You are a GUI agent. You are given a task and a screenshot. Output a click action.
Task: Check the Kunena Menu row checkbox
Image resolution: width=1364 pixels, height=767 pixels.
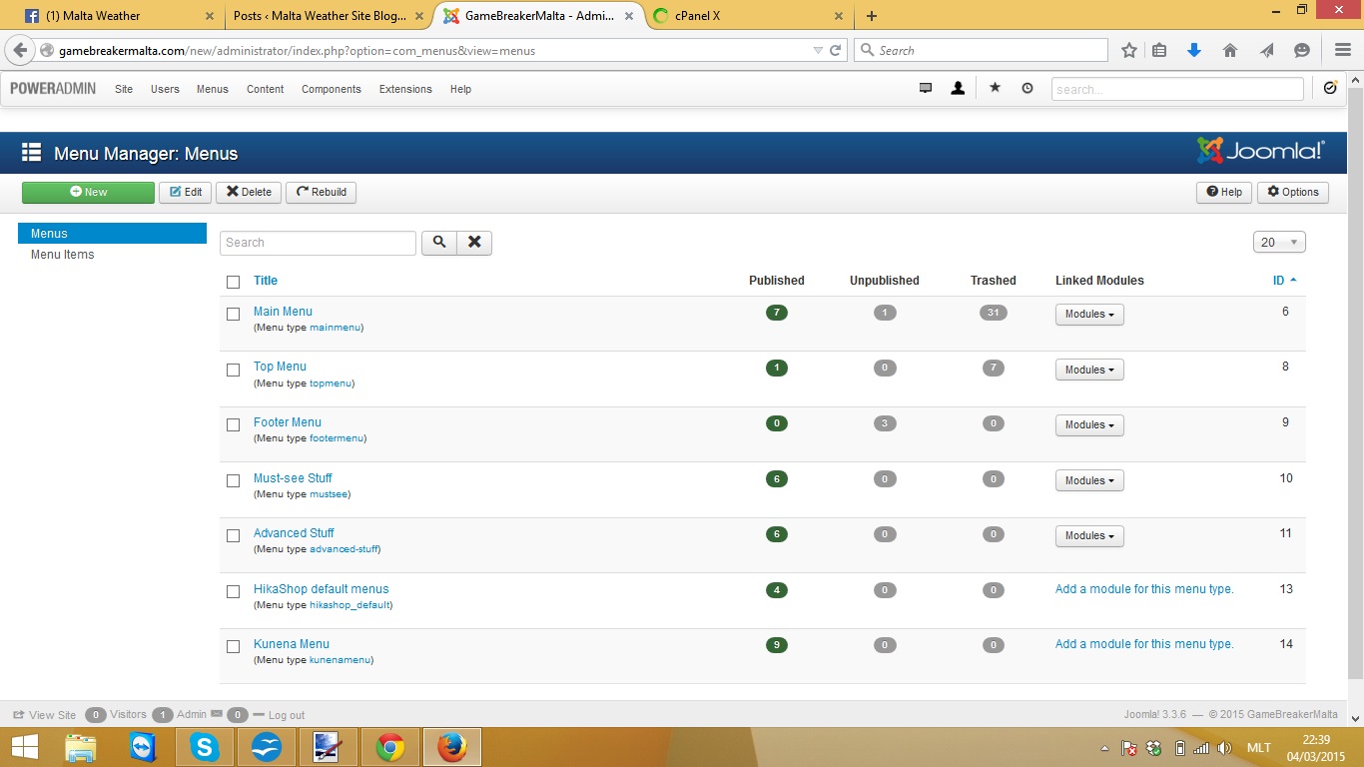pyautogui.click(x=234, y=646)
